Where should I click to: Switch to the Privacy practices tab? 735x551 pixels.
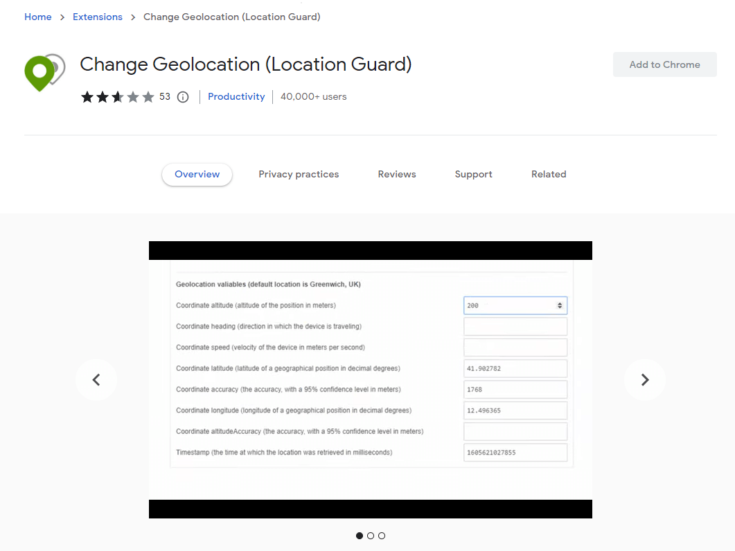click(x=299, y=175)
